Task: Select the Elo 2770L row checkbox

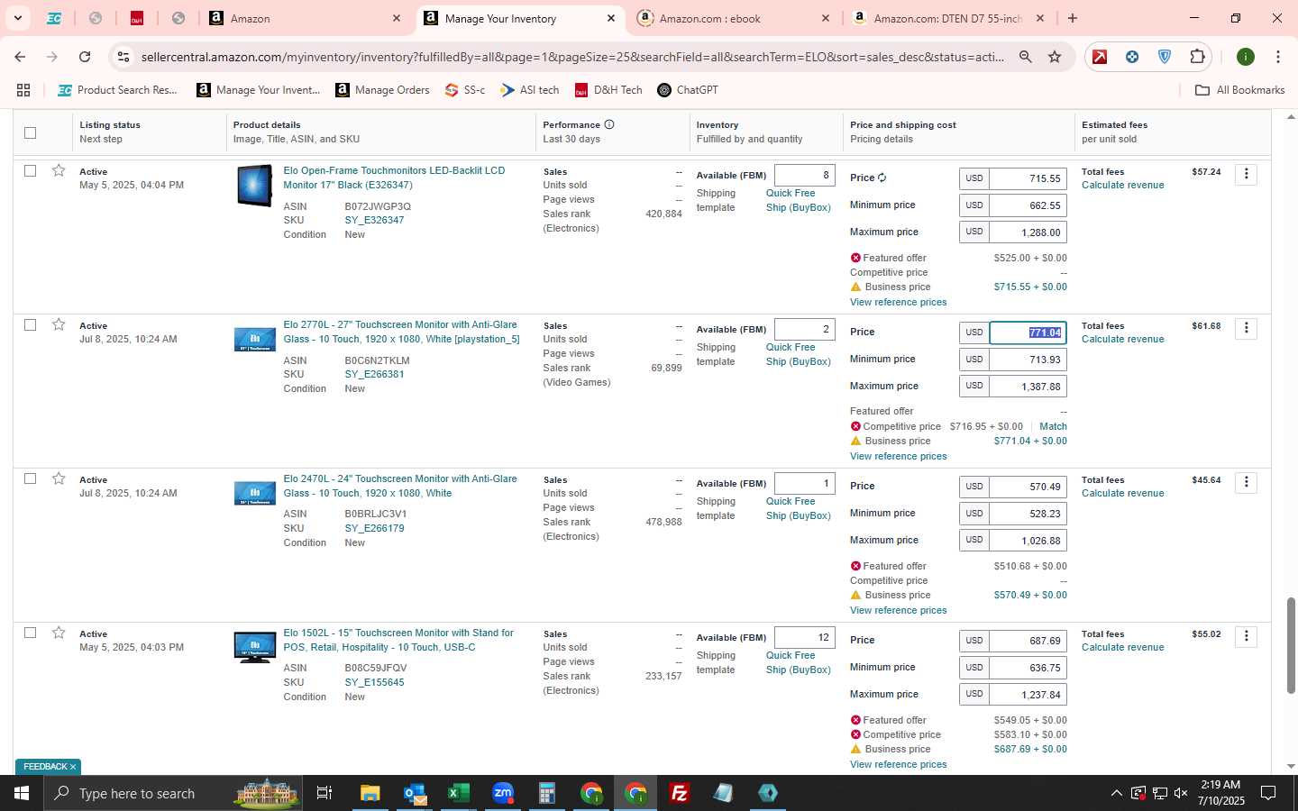Action: [x=30, y=324]
